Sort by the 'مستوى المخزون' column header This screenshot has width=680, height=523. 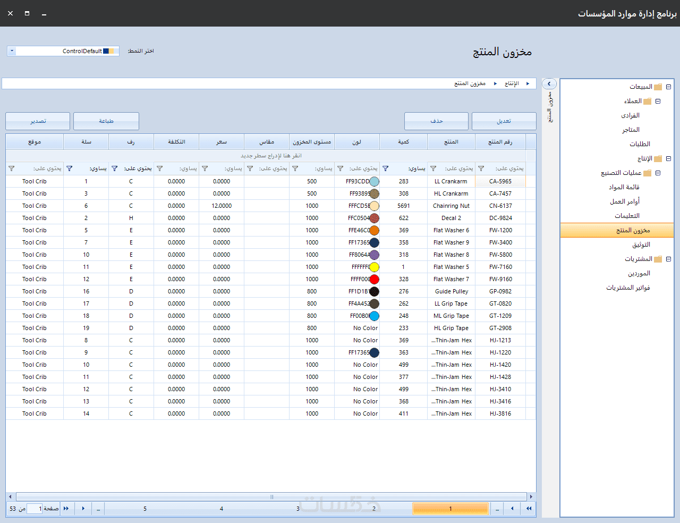[x=312, y=142]
